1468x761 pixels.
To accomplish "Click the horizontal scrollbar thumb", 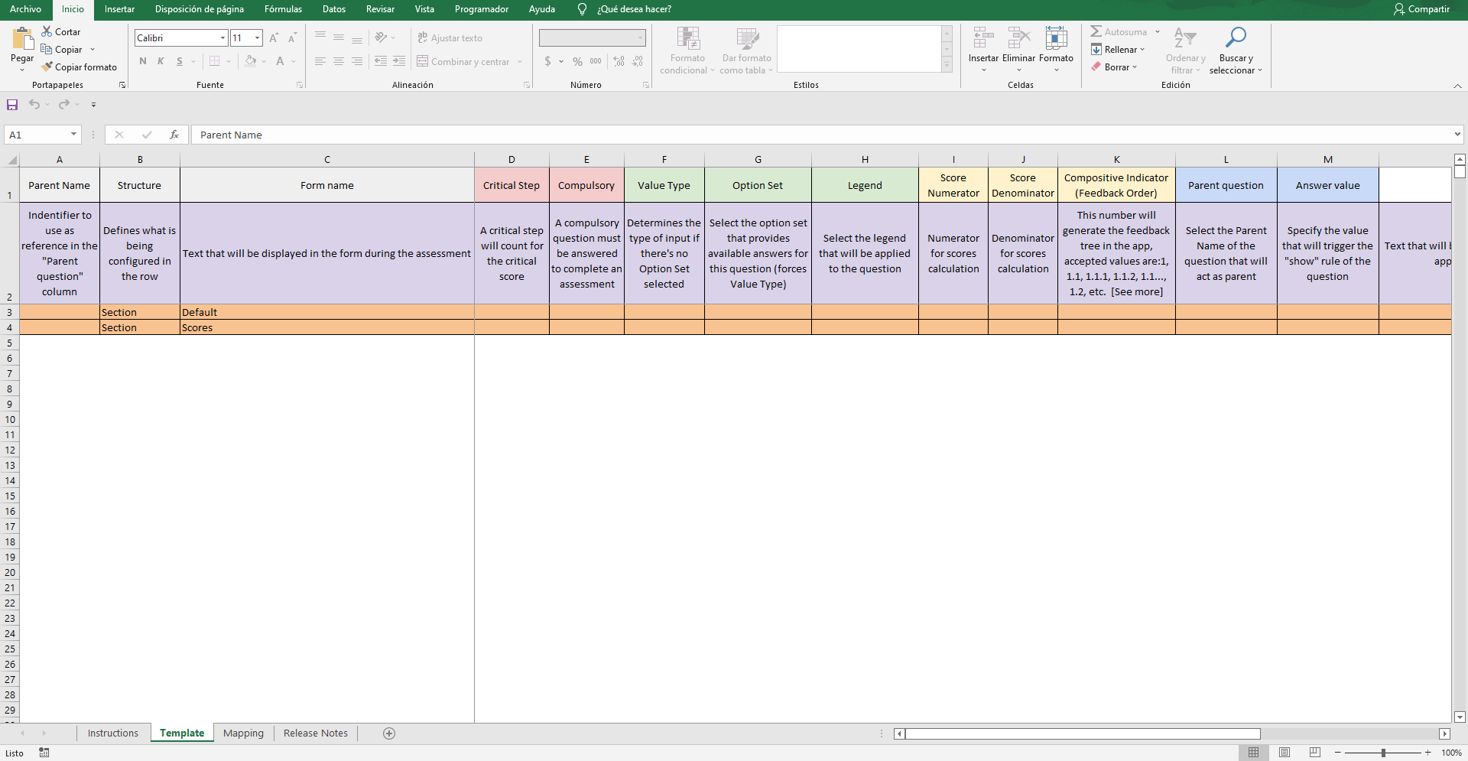I will tap(1083, 733).
